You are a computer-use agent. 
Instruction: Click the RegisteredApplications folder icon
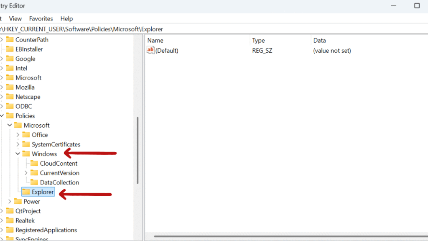click(x=10, y=230)
